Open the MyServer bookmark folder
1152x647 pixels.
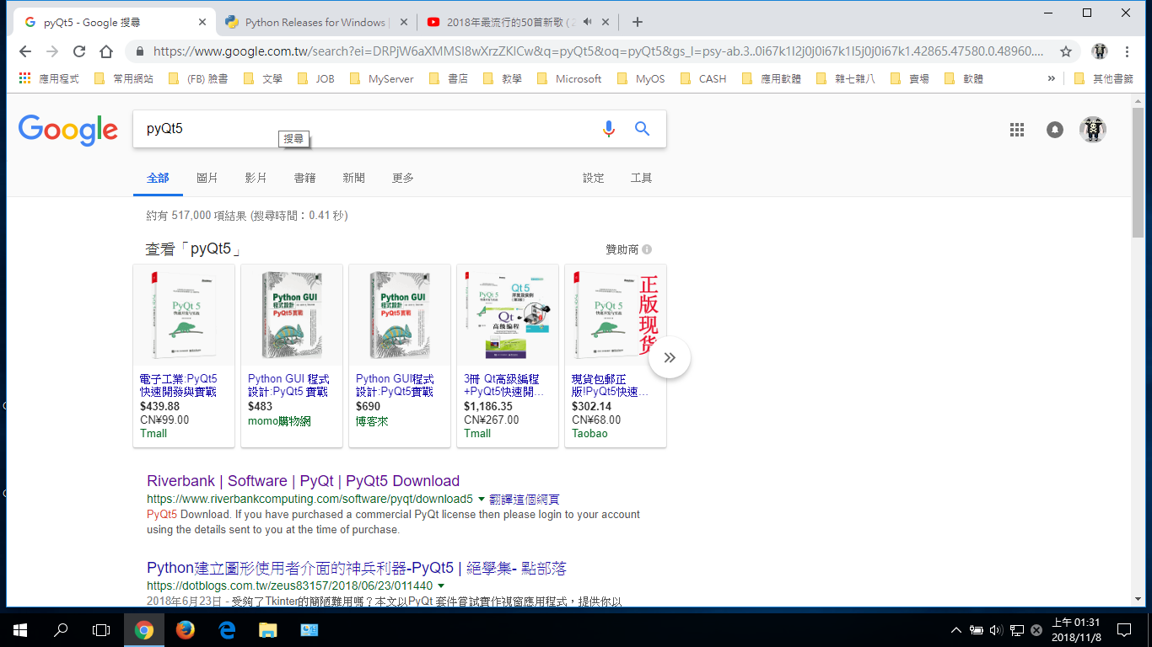[x=382, y=78]
